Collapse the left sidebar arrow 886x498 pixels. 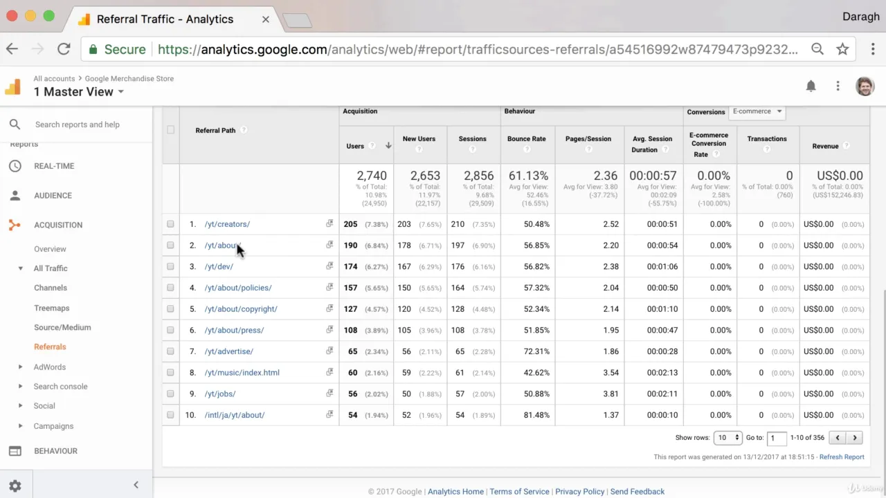136,485
